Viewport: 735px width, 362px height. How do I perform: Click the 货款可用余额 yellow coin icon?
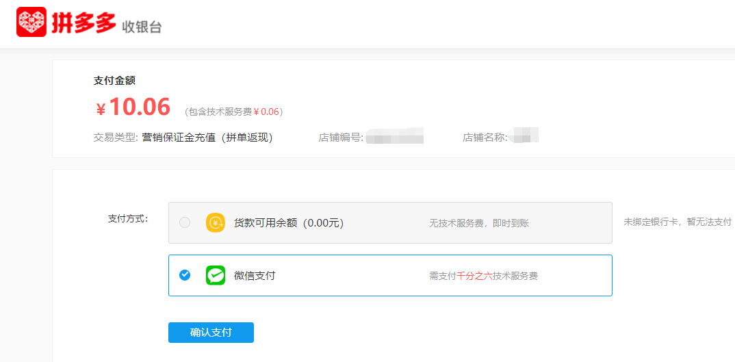tap(216, 222)
